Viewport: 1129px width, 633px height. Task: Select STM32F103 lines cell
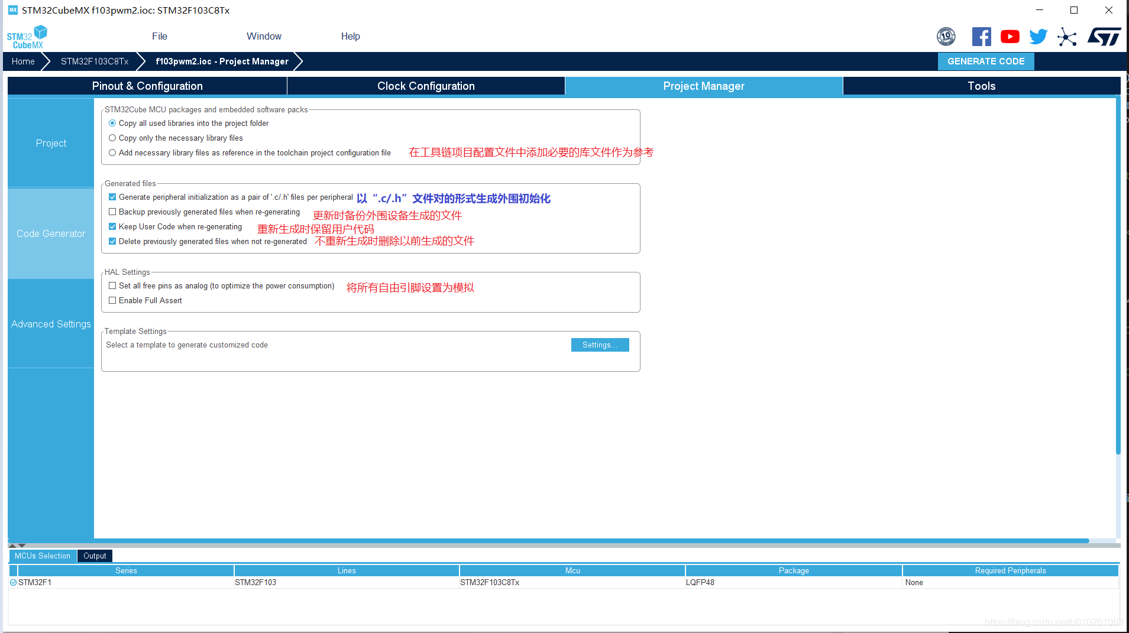[347, 582]
